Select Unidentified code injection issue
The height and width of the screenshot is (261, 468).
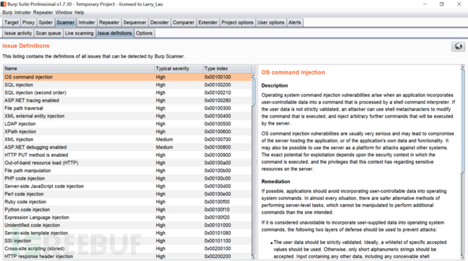pyautogui.click(x=128, y=225)
